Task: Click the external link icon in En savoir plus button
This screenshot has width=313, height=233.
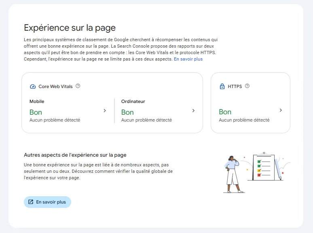Action: click(31, 202)
